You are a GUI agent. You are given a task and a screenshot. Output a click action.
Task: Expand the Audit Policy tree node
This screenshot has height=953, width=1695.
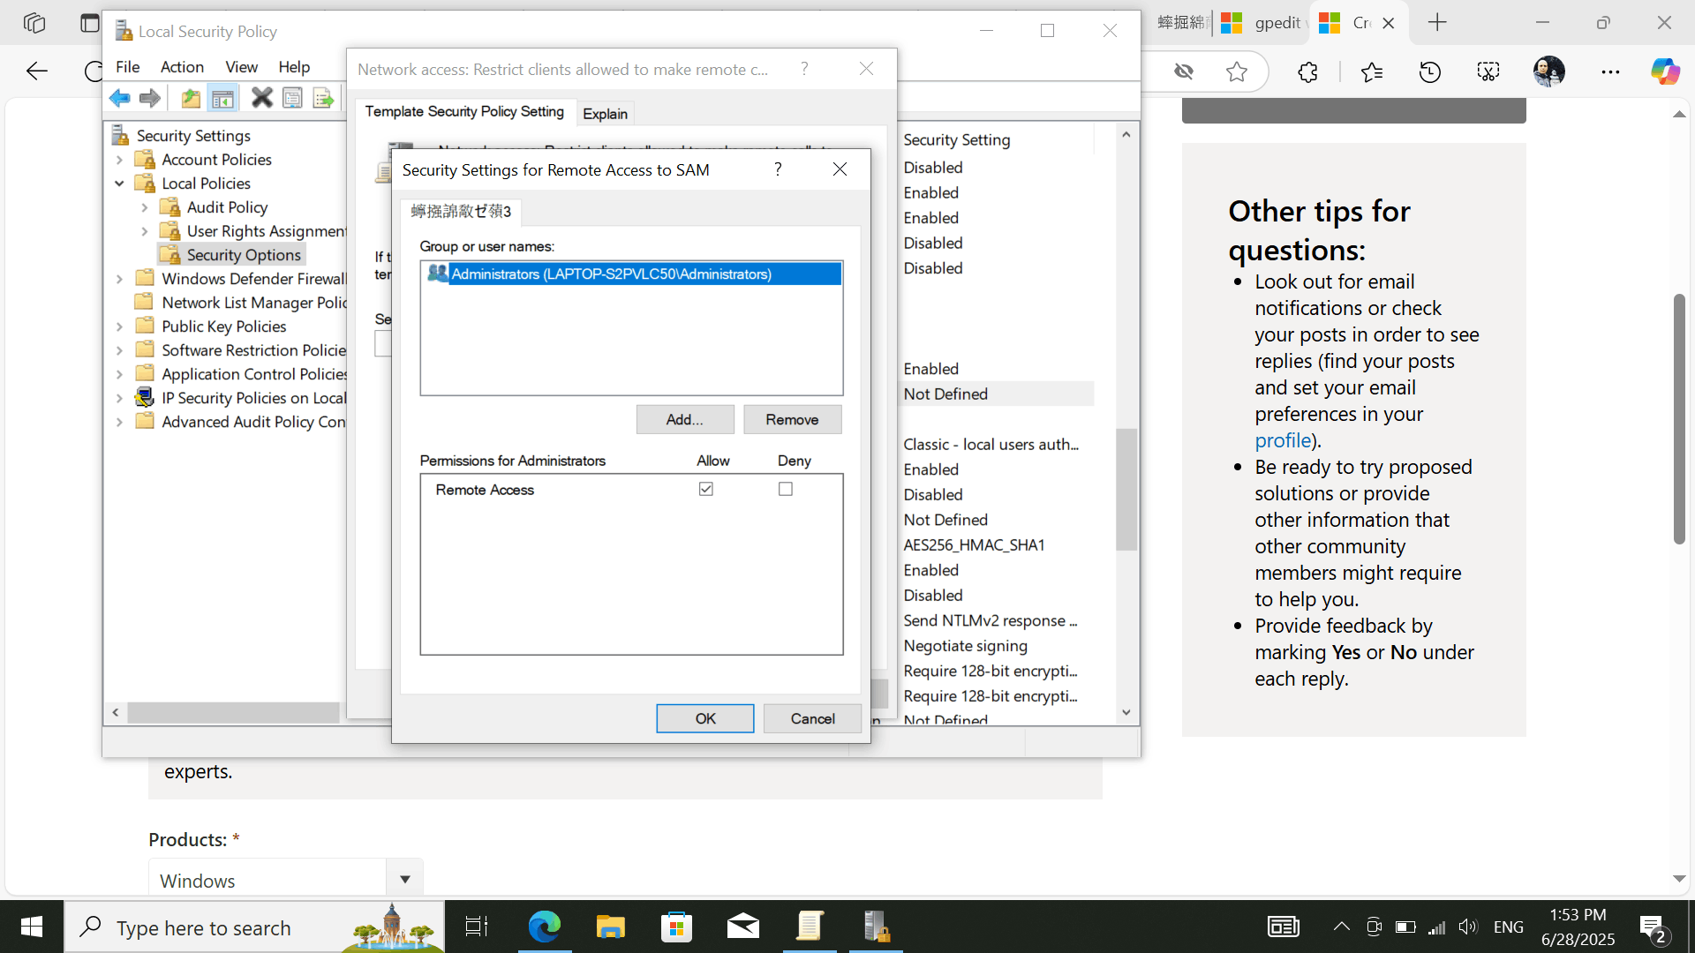point(145,207)
